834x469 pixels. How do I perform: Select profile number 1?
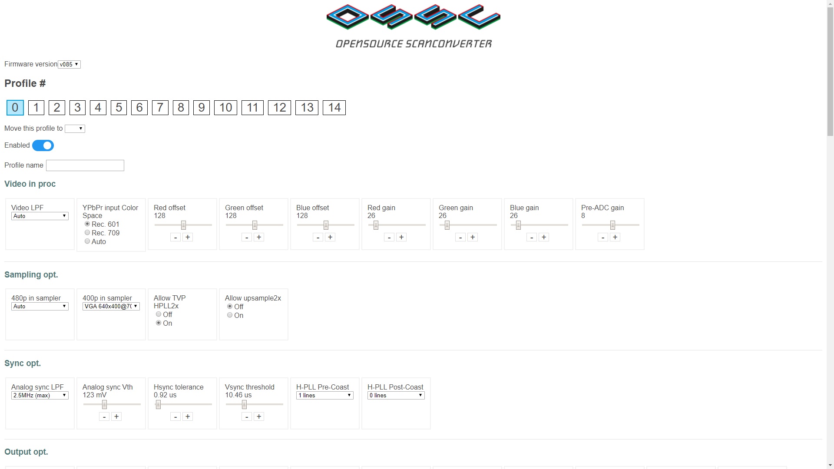coord(36,108)
